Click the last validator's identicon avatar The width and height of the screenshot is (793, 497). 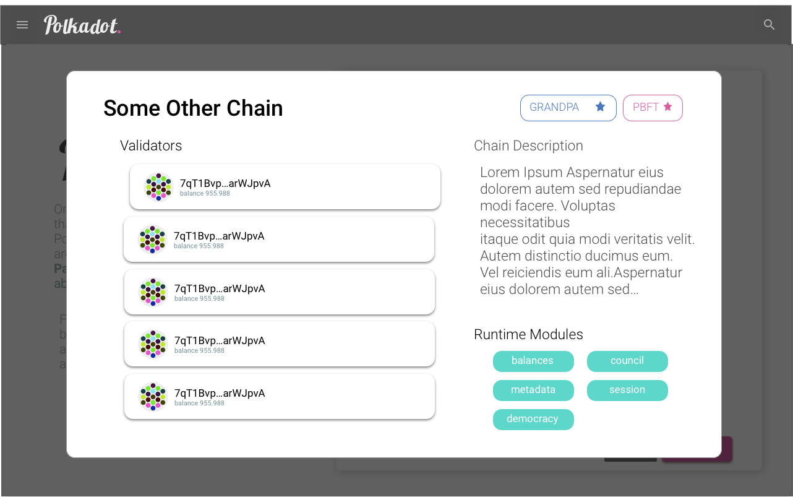153,397
